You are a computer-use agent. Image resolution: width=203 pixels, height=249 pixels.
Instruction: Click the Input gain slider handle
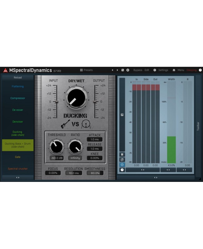[x=57, y=102]
